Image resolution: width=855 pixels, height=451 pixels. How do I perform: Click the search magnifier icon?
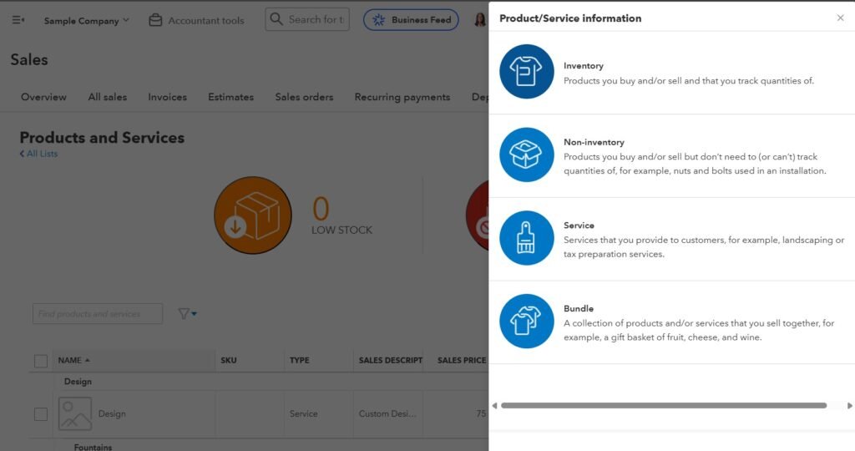point(277,19)
